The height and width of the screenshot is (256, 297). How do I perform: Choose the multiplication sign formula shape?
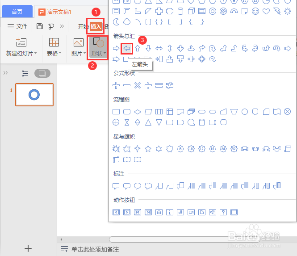138,85
